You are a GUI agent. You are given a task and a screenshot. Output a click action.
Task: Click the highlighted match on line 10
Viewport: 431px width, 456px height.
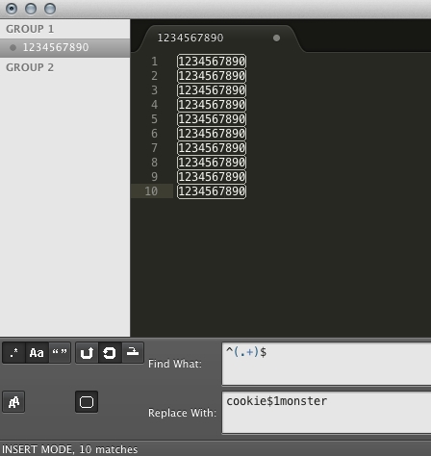[x=212, y=191]
